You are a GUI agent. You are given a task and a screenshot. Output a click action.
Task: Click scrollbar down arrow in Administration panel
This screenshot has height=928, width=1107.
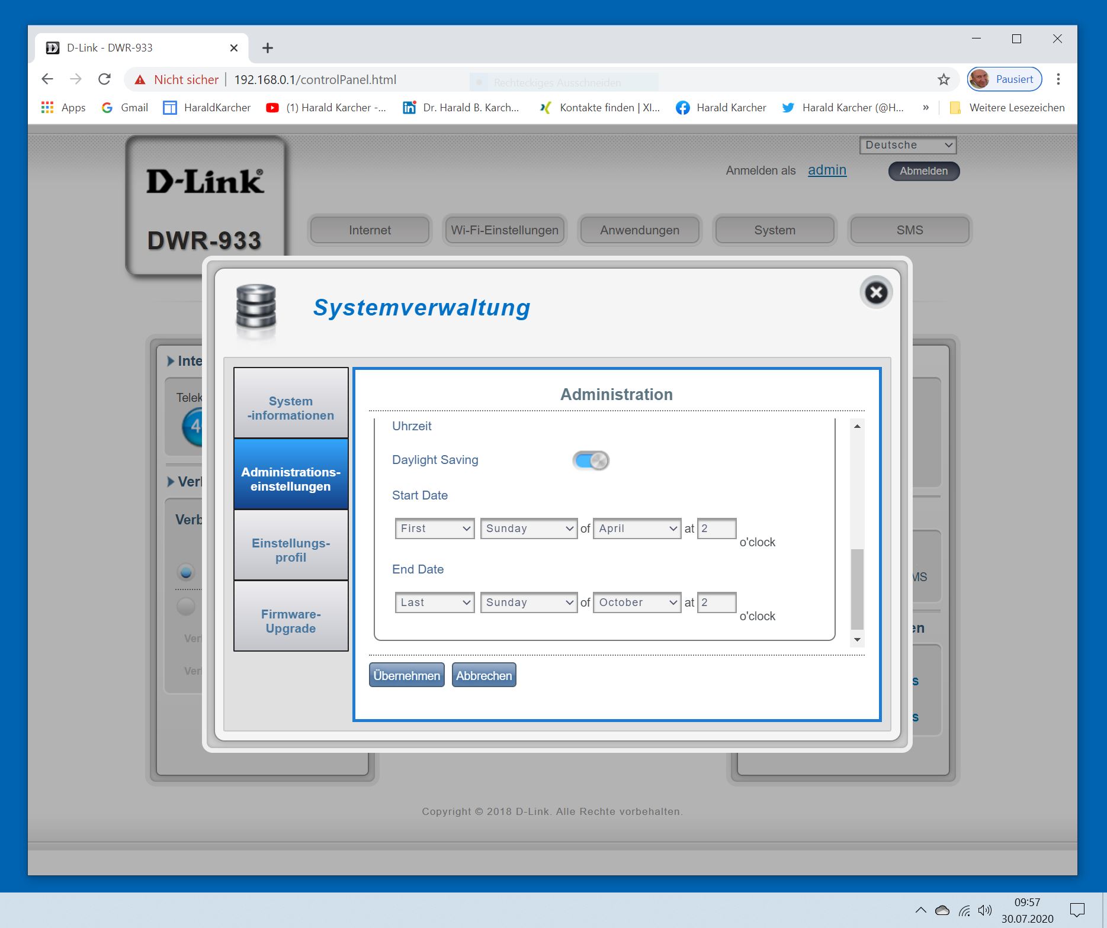point(857,640)
